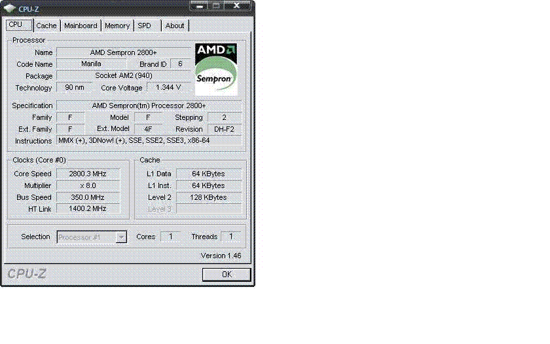Click the Core Speed value 2800.3 MHz
Image resolution: width=550 pixels, height=344 pixels.
[88, 174]
